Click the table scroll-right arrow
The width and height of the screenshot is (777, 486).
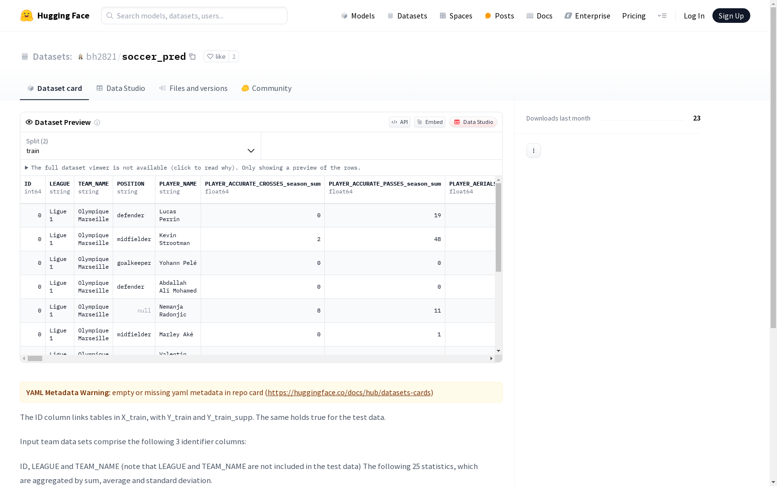coord(491,358)
